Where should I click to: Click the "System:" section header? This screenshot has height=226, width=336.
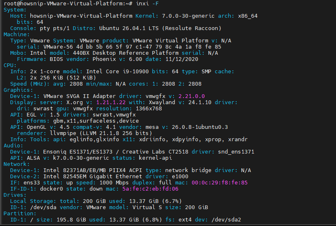(15, 9)
